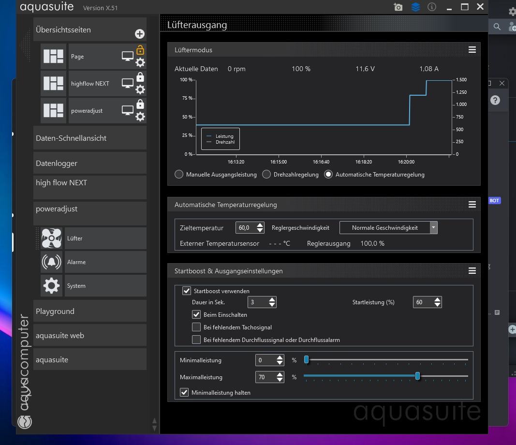The width and height of the screenshot is (516, 445).
Task: Click the Aqua Computer logo icon at bottom
Action: 25,422
